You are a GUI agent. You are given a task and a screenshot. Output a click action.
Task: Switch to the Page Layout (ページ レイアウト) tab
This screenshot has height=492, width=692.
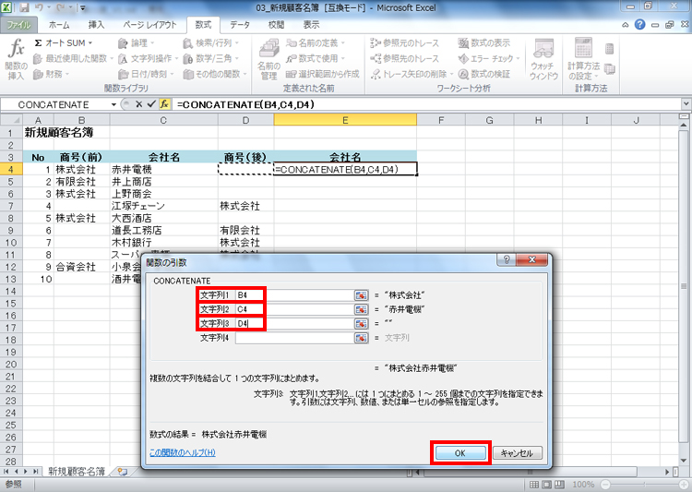click(x=149, y=25)
